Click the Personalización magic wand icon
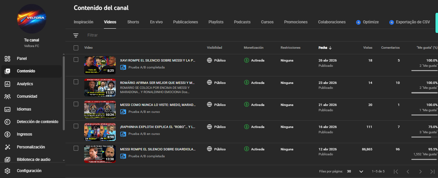 (x=7, y=147)
